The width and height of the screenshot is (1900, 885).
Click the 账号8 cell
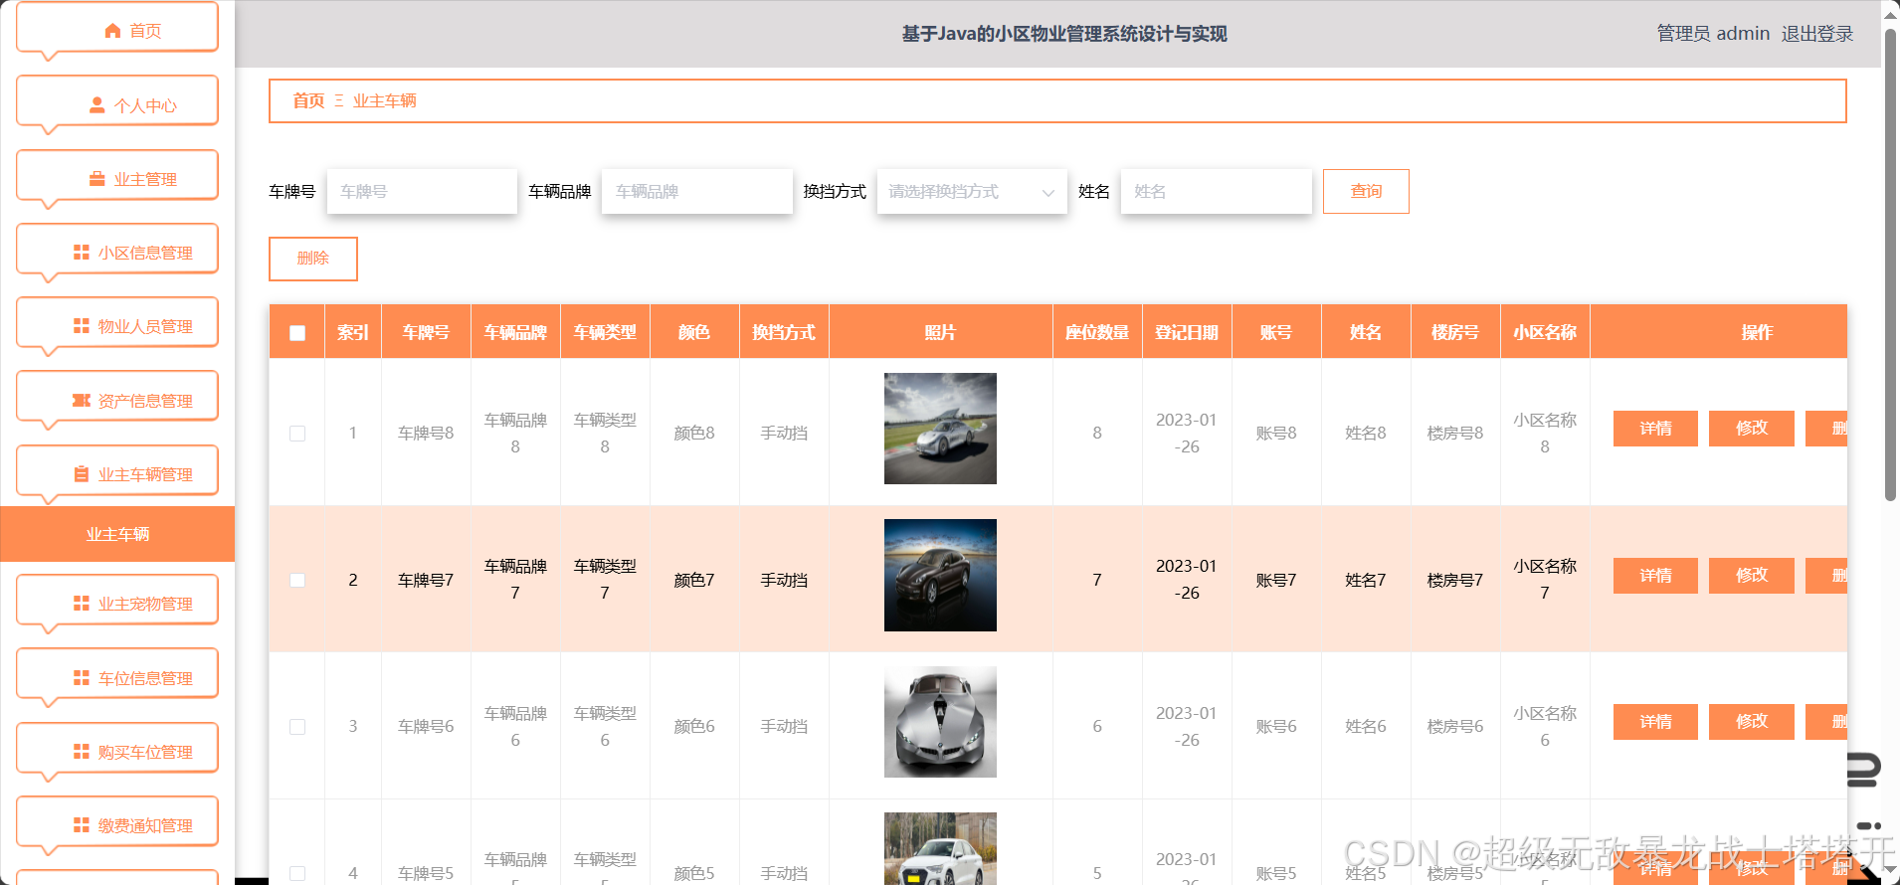coord(1276,434)
